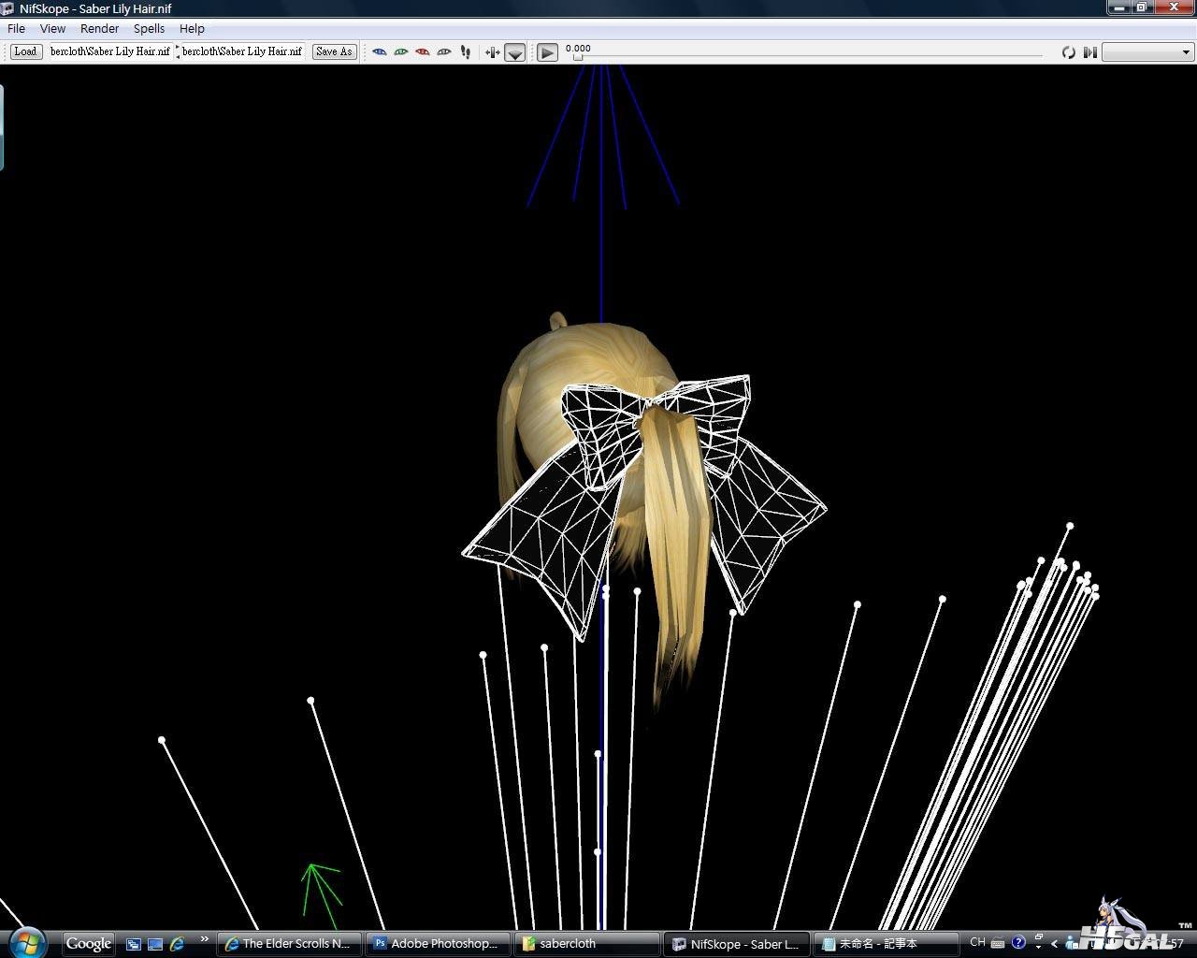Screen dimensions: 1197x958
Task: Click the Save As button
Action: [334, 51]
